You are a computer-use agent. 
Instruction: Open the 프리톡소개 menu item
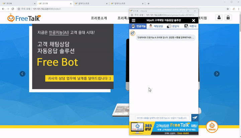pos(124,18)
